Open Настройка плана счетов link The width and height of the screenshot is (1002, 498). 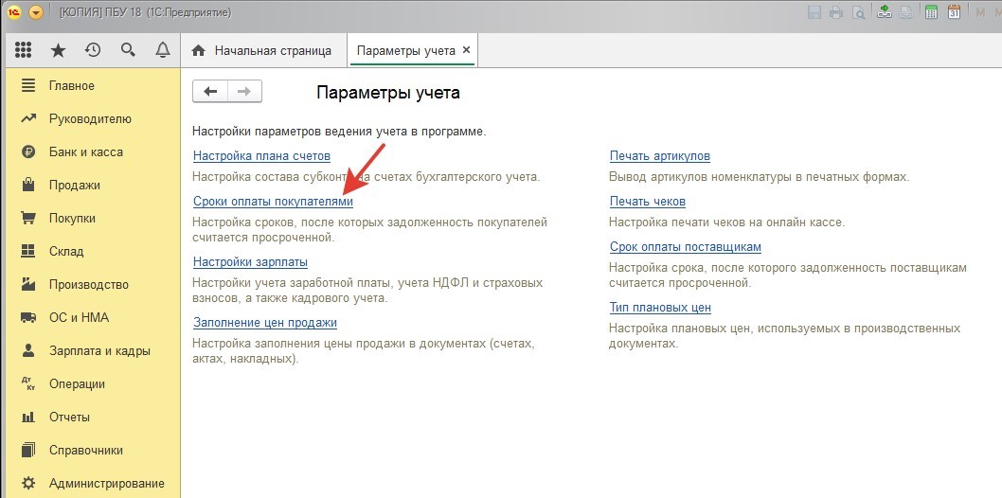[x=261, y=156]
